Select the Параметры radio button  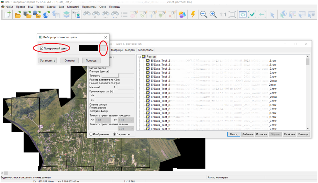click(114, 134)
